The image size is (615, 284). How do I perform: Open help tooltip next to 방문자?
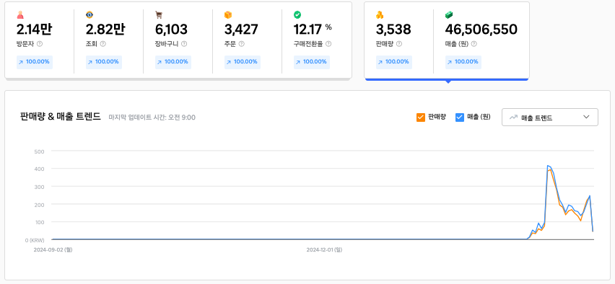[40, 44]
